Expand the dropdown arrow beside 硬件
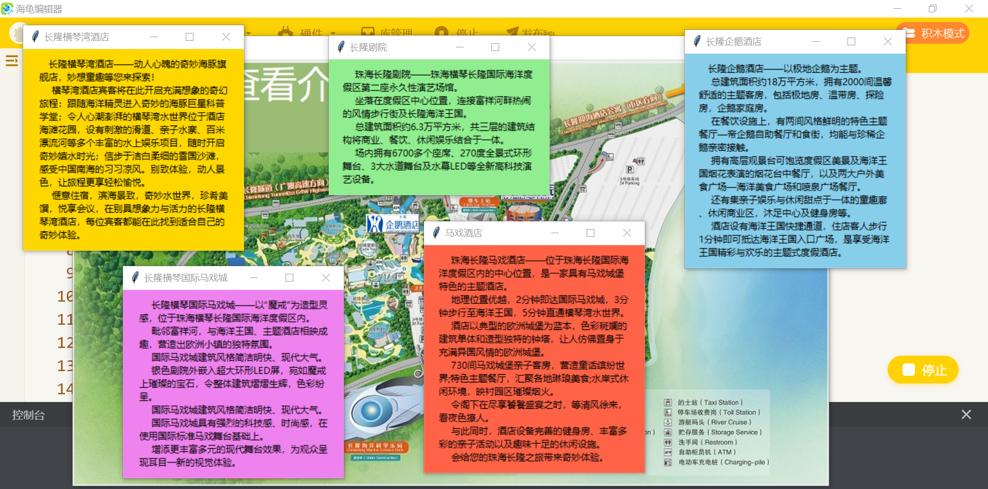Viewport: 988px width, 489px height. point(333,33)
